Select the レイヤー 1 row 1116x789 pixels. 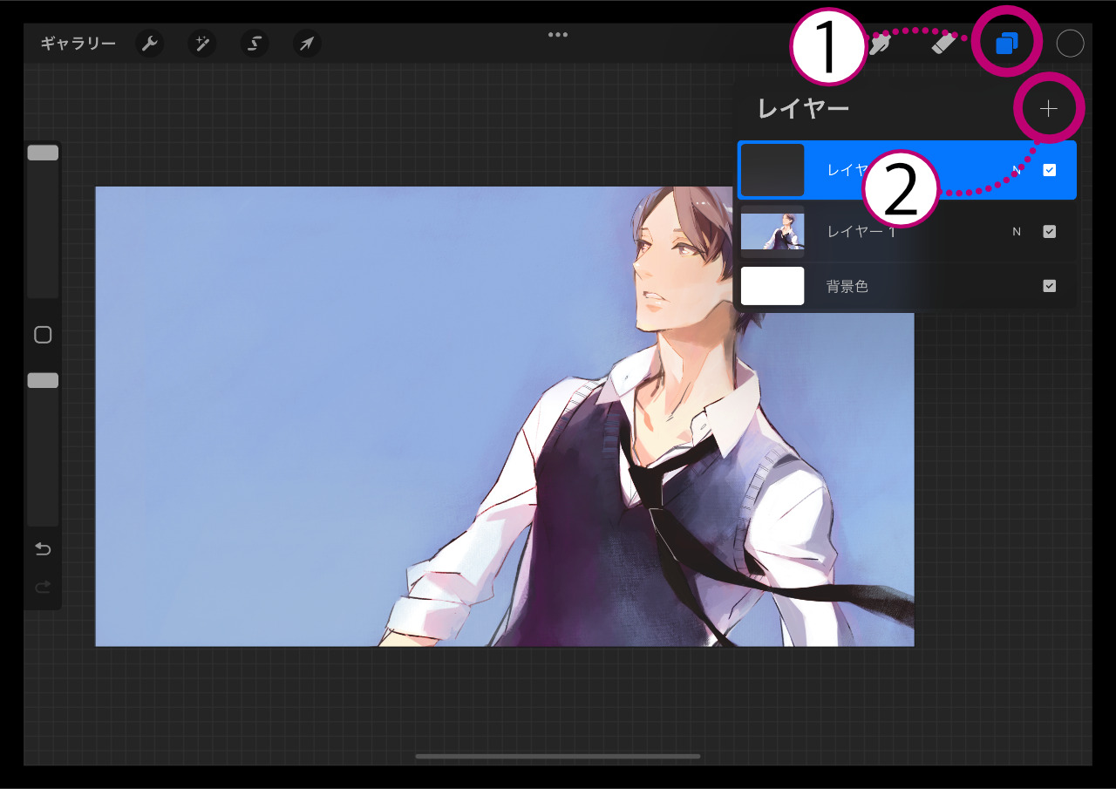coord(907,232)
